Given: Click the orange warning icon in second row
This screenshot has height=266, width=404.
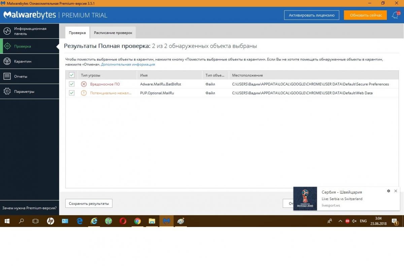Looking at the screenshot, I should 84,93.
